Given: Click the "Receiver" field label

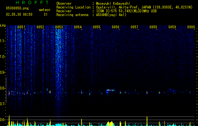Looking at the screenshot, I should click(64, 11).
